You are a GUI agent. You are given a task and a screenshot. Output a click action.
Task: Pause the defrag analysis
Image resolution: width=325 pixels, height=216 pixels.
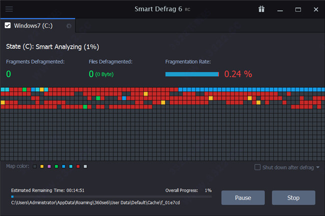(243, 198)
